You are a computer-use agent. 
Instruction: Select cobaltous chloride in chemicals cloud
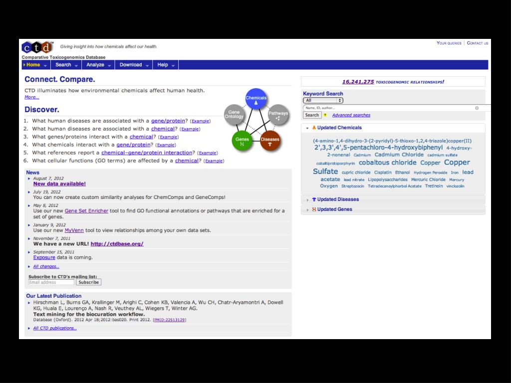(x=387, y=163)
